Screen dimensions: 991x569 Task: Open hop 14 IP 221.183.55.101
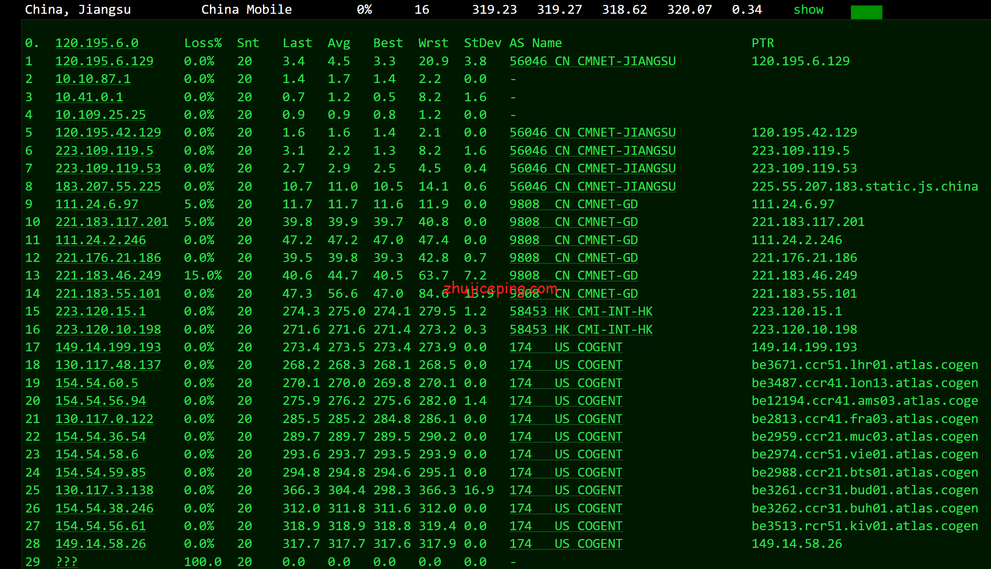pos(108,293)
